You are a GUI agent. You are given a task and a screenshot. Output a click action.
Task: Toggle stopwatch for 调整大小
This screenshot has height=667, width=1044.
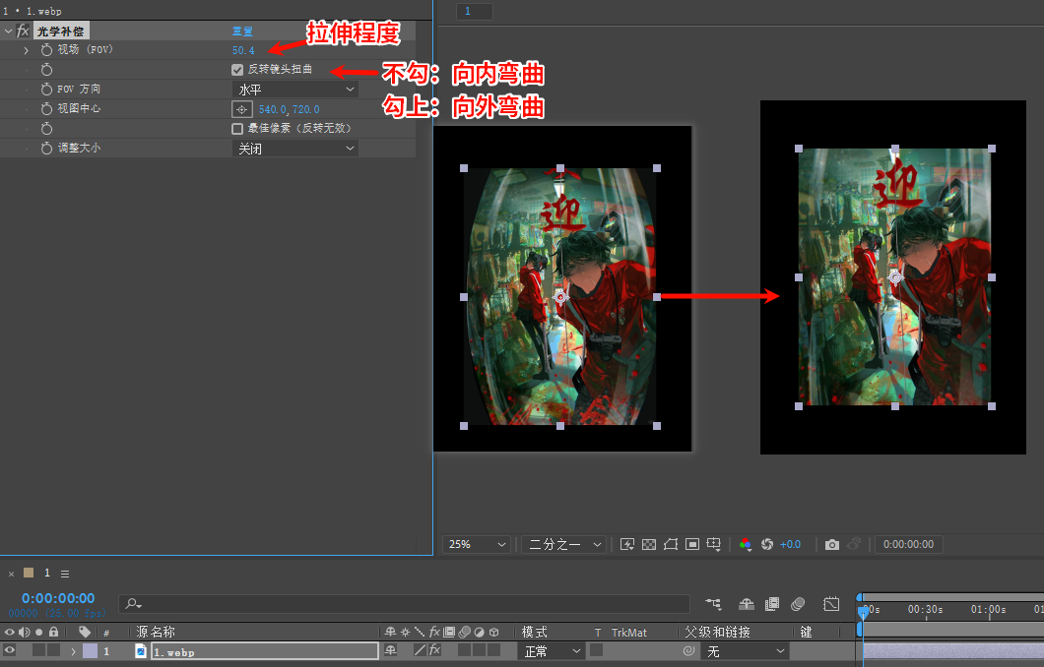[x=46, y=148]
